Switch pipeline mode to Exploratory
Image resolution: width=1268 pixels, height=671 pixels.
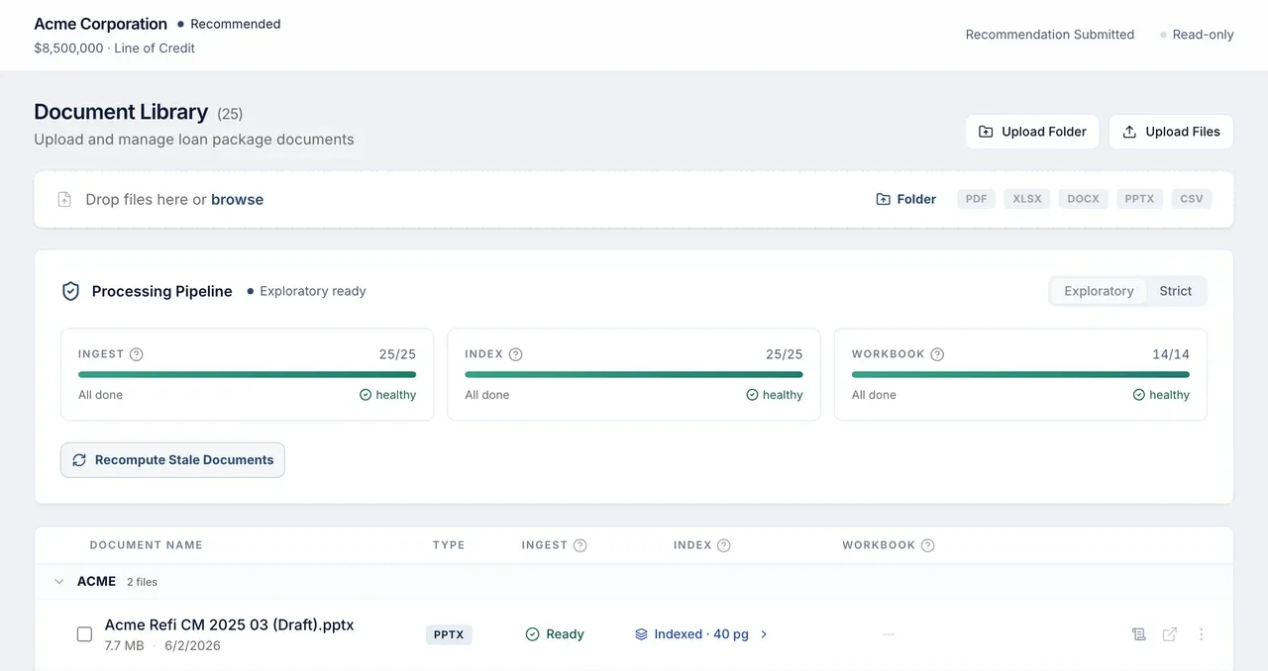tap(1099, 291)
